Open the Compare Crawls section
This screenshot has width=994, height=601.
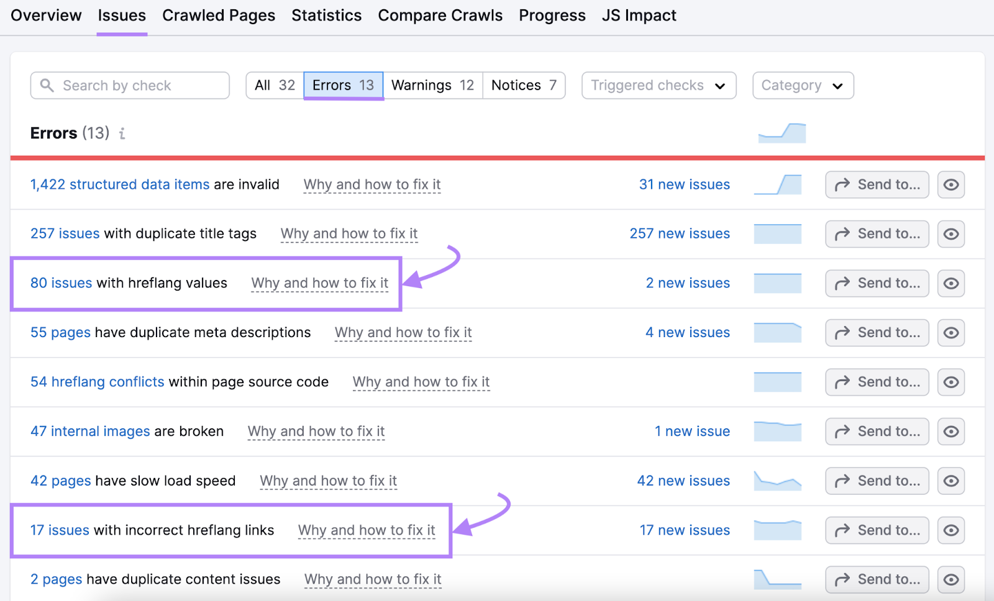pyautogui.click(x=440, y=15)
